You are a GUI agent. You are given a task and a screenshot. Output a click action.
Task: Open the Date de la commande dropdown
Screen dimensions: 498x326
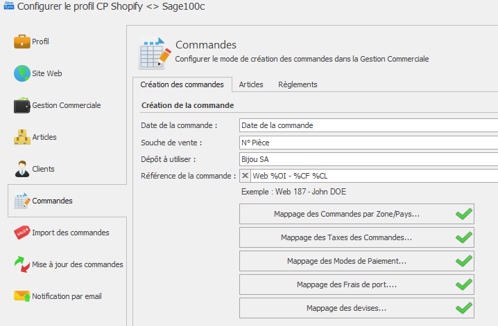click(x=368, y=125)
